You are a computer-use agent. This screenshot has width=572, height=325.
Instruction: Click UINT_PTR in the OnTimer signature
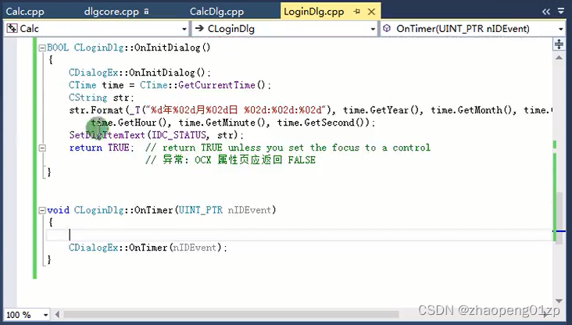click(x=200, y=210)
